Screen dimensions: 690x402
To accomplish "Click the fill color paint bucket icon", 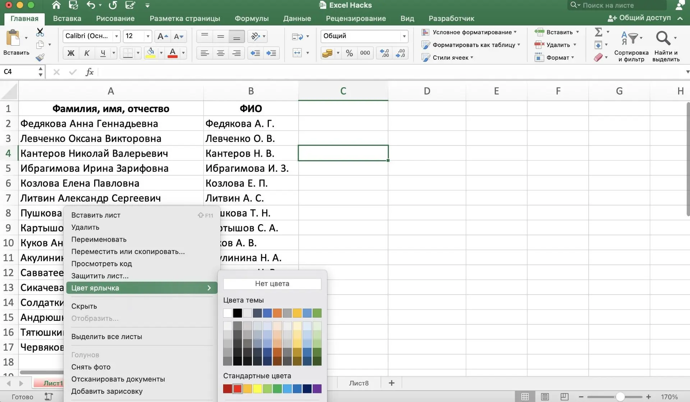I will tap(151, 53).
